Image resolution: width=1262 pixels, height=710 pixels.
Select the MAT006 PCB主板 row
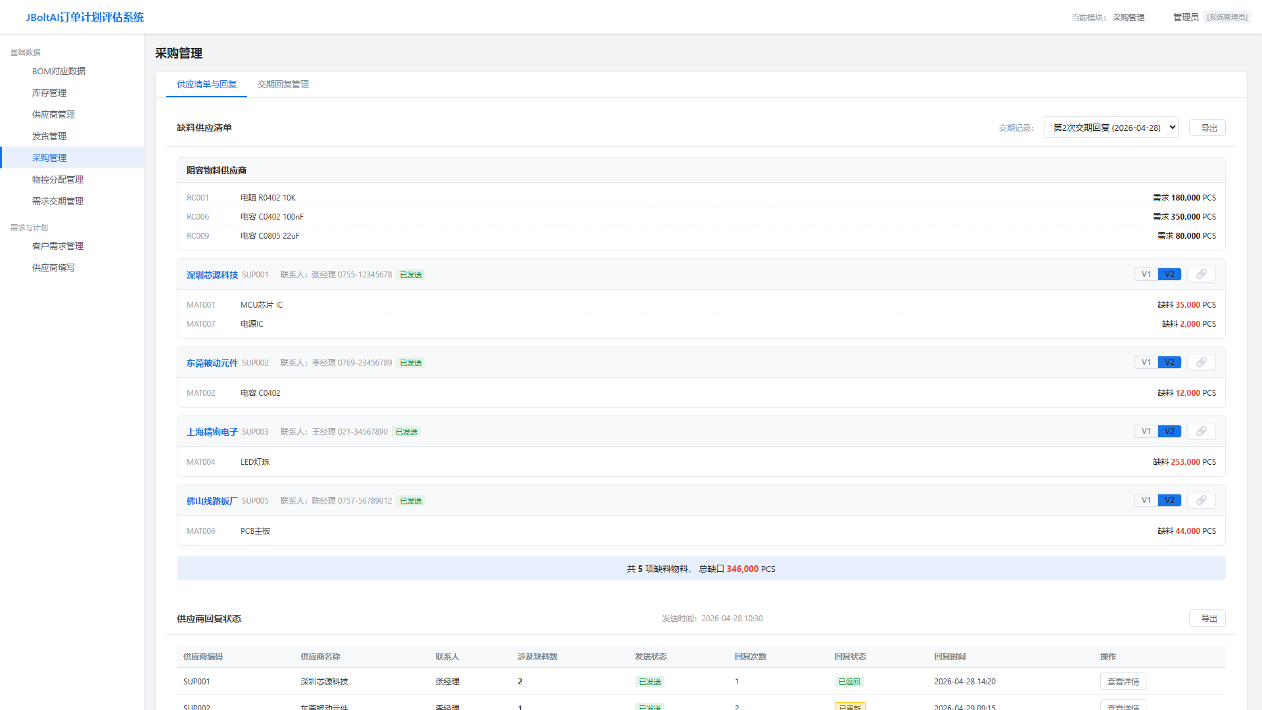click(x=701, y=531)
